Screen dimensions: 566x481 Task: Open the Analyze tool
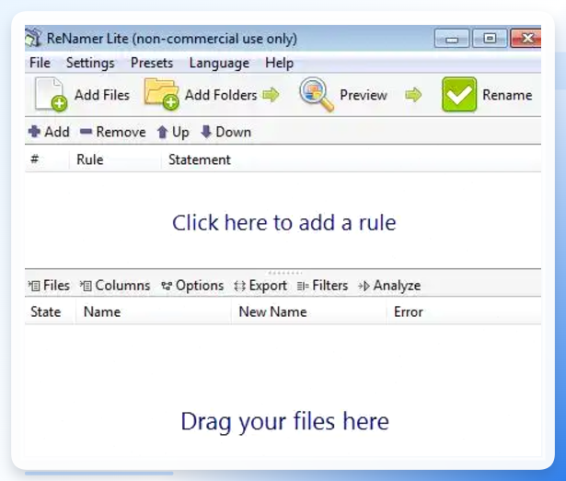[x=389, y=286]
